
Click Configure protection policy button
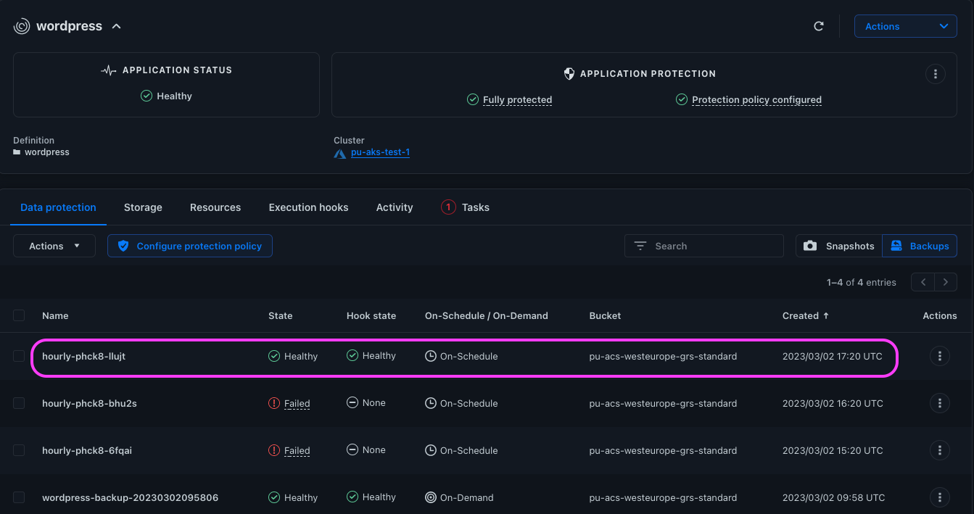190,246
